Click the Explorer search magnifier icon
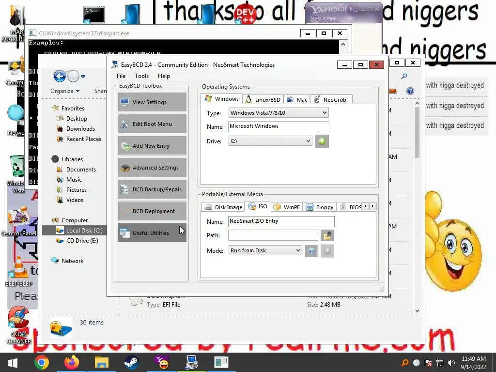This screenshot has width=496, height=372. (x=404, y=76)
